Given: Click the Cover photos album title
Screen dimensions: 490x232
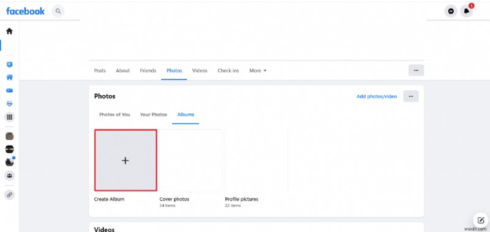Looking at the screenshot, I should pyautogui.click(x=175, y=199).
